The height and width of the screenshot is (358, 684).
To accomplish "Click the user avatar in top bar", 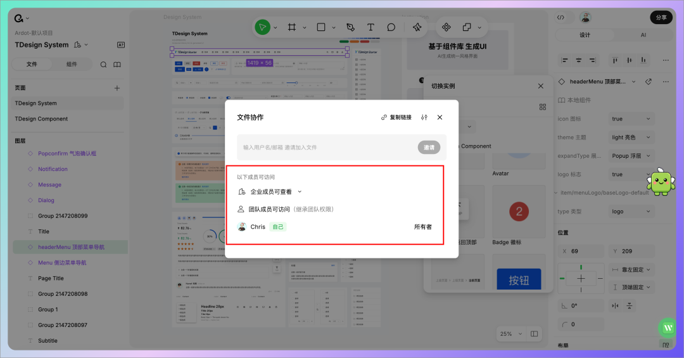I will coord(585,18).
